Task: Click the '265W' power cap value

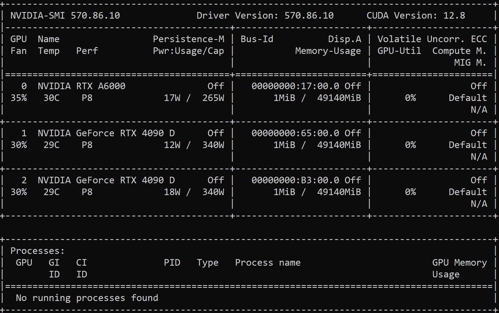Action: pos(213,98)
